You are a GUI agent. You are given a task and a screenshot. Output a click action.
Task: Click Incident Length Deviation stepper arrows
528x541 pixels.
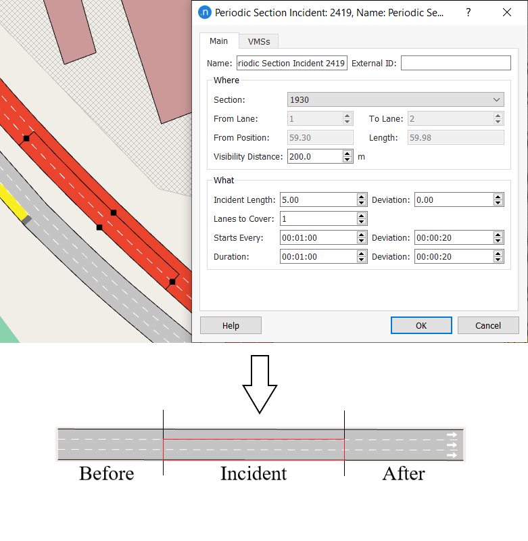(x=498, y=199)
